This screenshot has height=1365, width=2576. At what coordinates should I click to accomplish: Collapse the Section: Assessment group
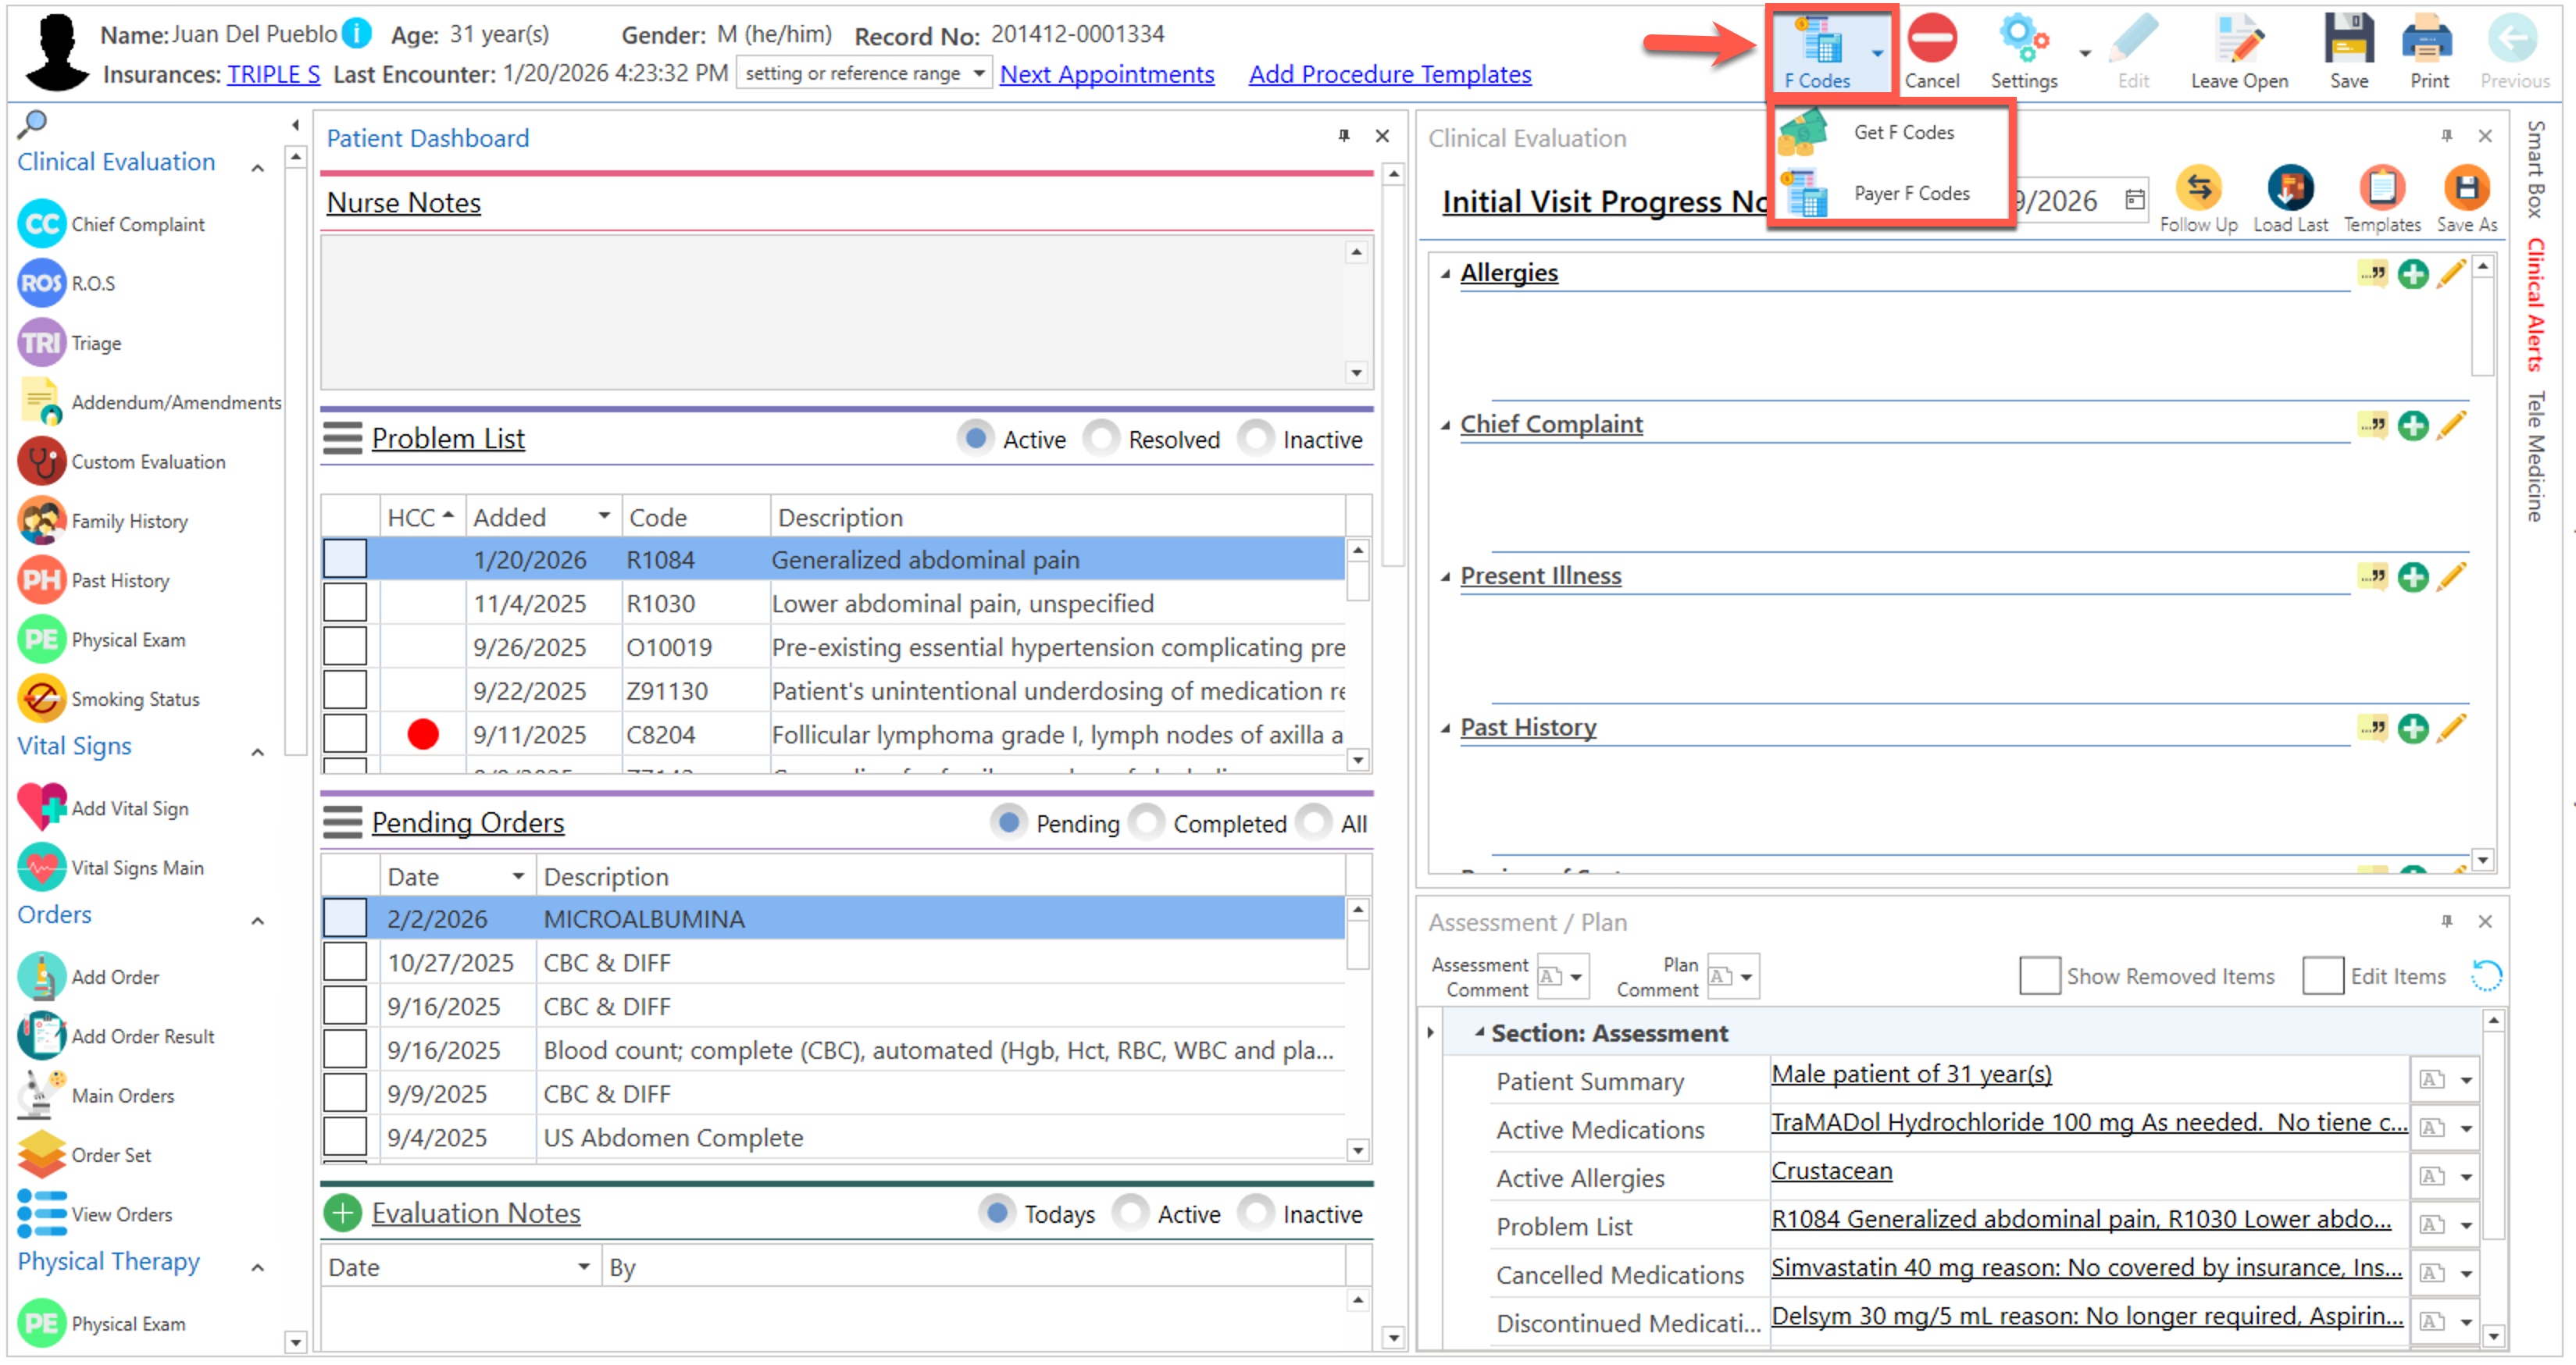pyautogui.click(x=1479, y=1032)
